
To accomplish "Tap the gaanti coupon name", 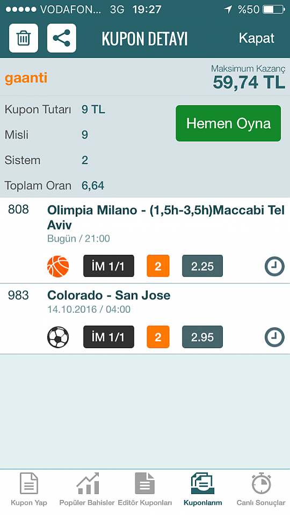I will [x=26, y=78].
